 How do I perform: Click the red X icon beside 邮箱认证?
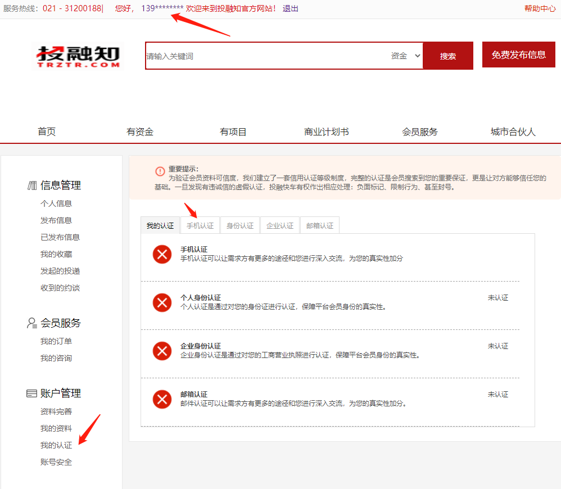point(161,399)
